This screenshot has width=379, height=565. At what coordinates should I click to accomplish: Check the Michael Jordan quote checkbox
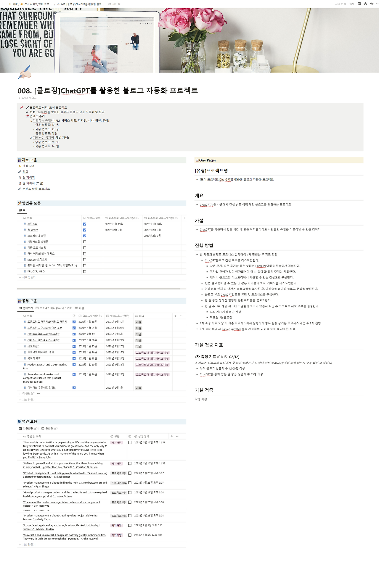point(130,525)
